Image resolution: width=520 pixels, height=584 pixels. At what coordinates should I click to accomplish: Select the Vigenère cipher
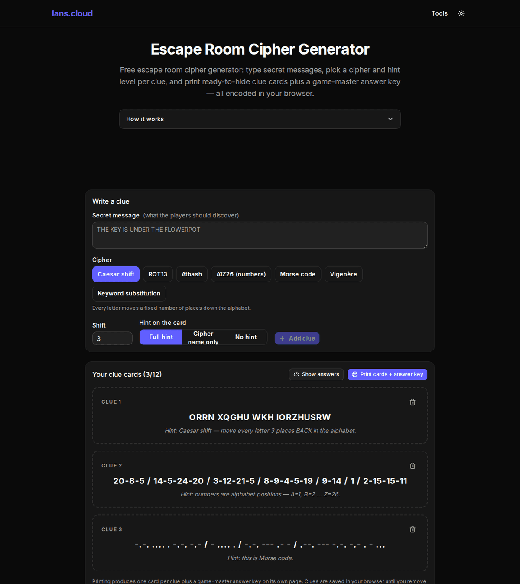(x=344, y=274)
